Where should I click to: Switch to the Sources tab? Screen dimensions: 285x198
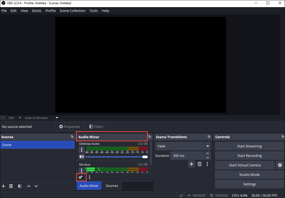[112, 186]
